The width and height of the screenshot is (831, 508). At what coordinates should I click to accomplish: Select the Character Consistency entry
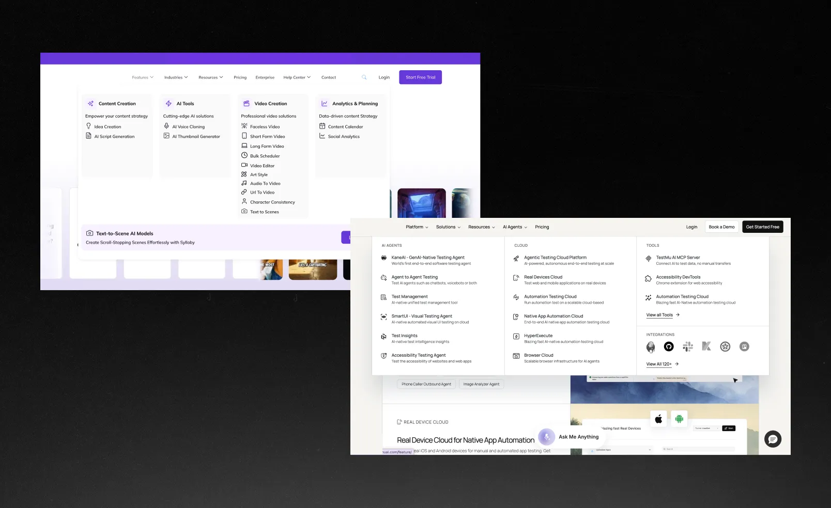(268, 202)
